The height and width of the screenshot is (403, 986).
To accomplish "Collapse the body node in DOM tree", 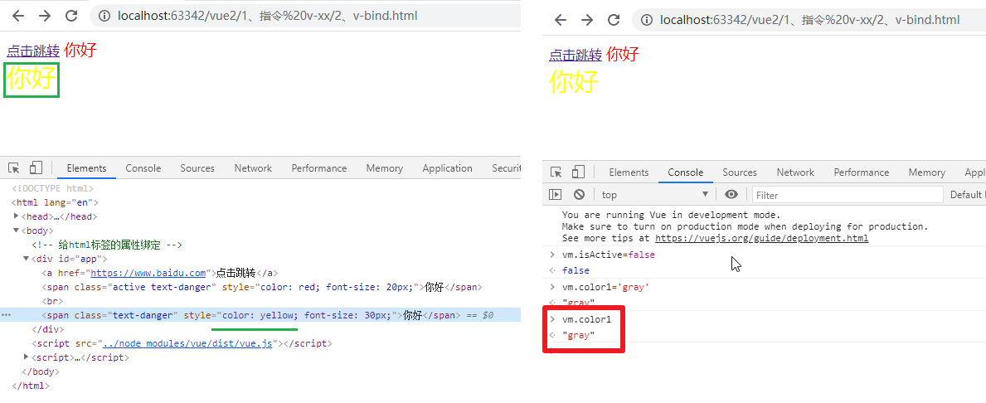I will click(x=17, y=231).
